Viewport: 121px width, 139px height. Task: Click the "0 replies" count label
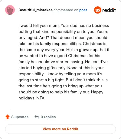coord(48,117)
